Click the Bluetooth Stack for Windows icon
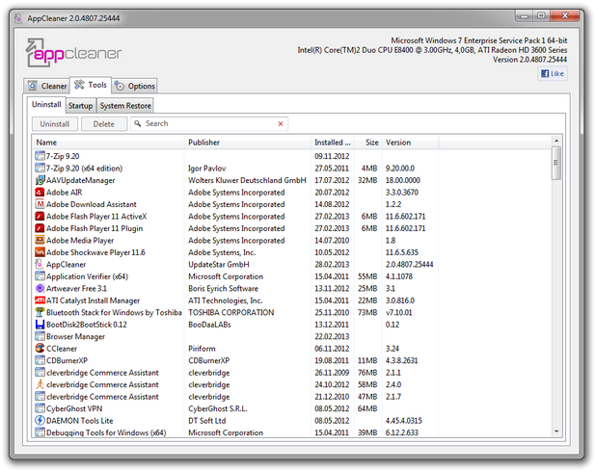The width and height of the screenshot is (596, 471). (x=40, y=312)
